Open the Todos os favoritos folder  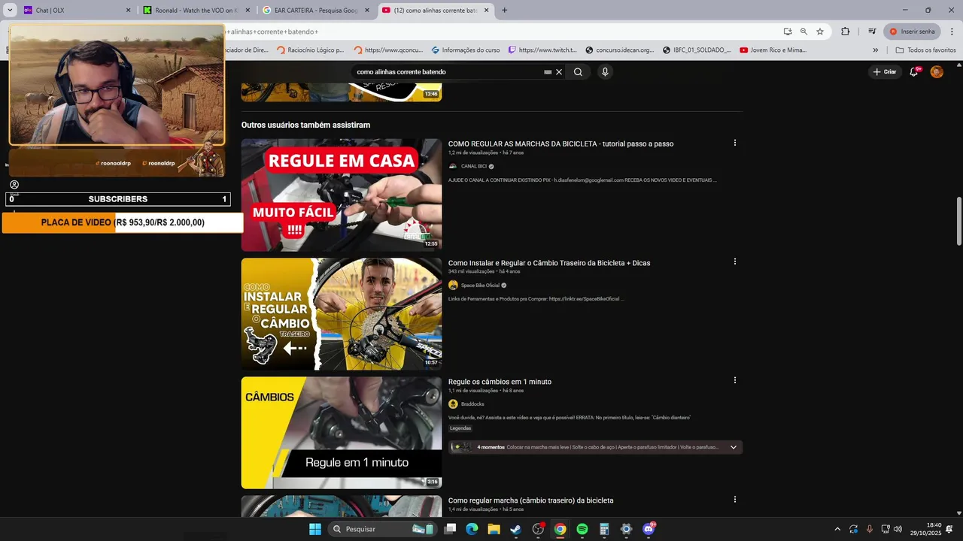click(x=925, y=50)
